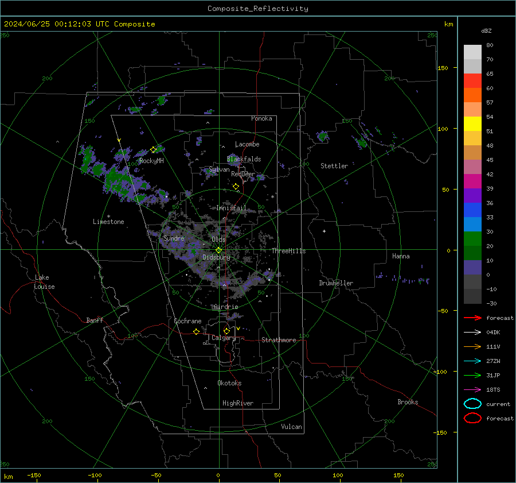Screen dimensions: 516x483
Task: Click the Lacombe label
Action: 247,144
